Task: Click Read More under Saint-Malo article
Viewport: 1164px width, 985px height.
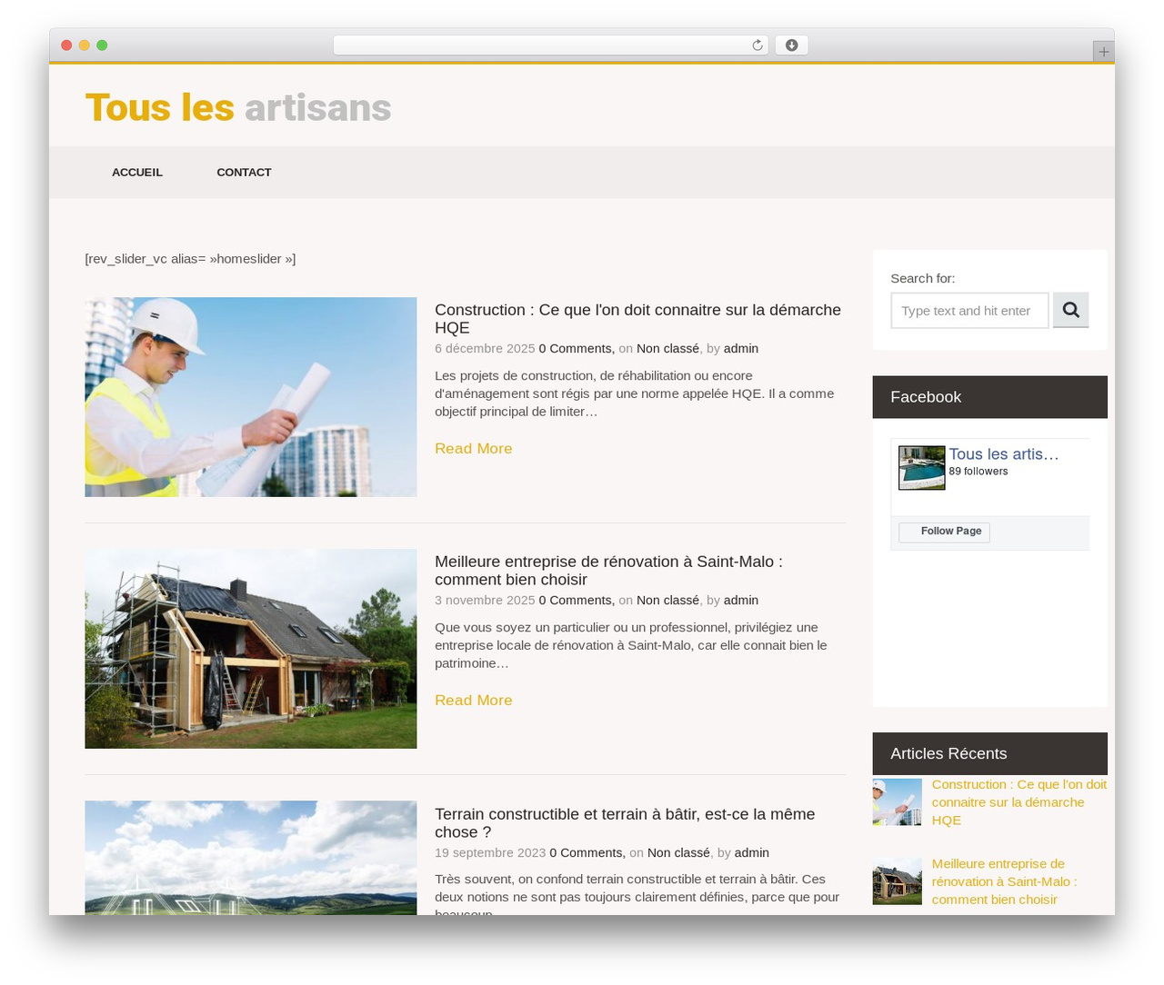Action: click(x=474, y=700)
